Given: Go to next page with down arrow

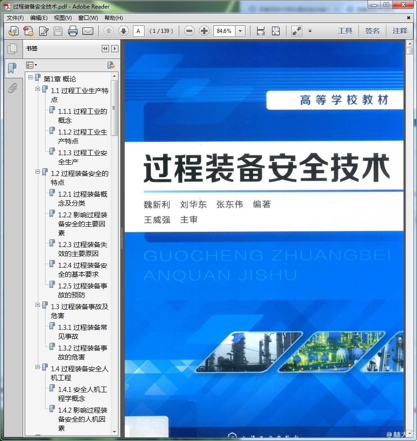Looking at the screenshot, I should 123,31.
